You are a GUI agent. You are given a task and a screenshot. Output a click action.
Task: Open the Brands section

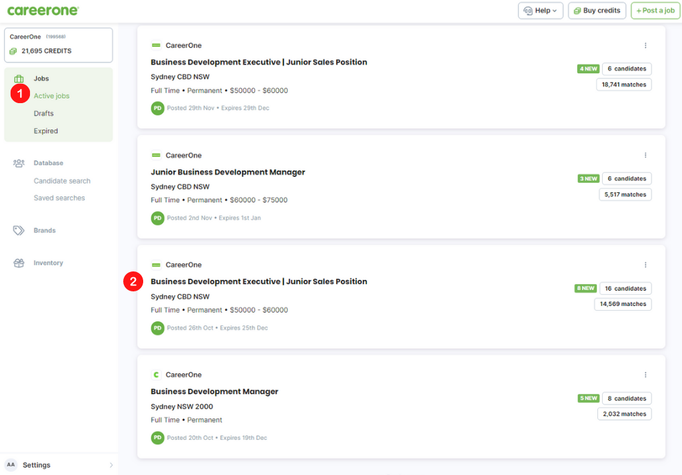click(x=45, y=230)
